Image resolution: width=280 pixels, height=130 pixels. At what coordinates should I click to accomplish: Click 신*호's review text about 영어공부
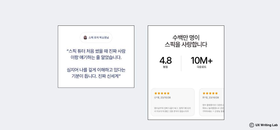pyautogui.click(x=172, y=109)
